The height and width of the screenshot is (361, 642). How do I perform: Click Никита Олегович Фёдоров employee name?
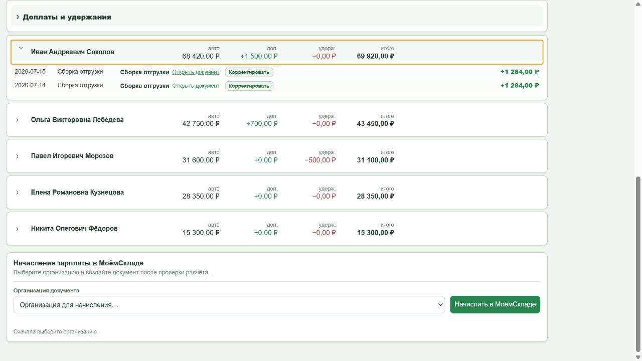click(74, 229)
